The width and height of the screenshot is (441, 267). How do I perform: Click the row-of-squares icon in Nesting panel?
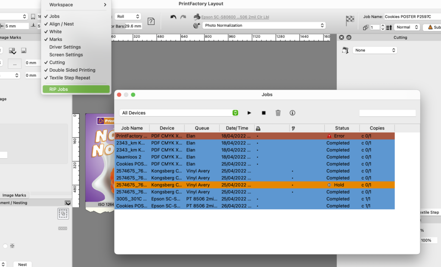point(62,228)
